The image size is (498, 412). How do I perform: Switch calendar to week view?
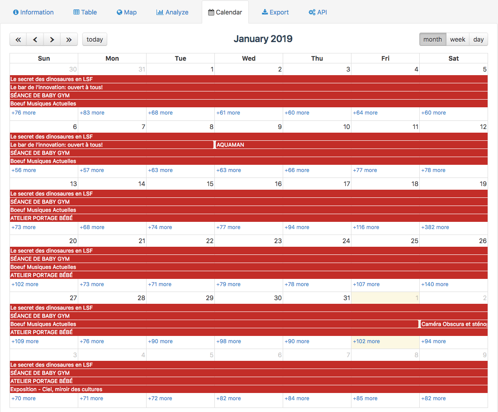(457, 39)
